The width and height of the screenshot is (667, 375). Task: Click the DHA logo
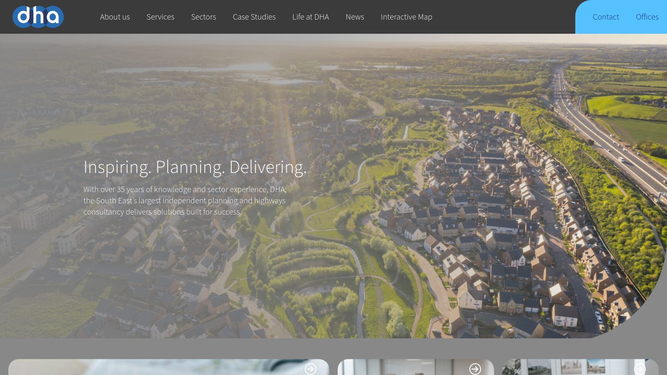(38, 17)
